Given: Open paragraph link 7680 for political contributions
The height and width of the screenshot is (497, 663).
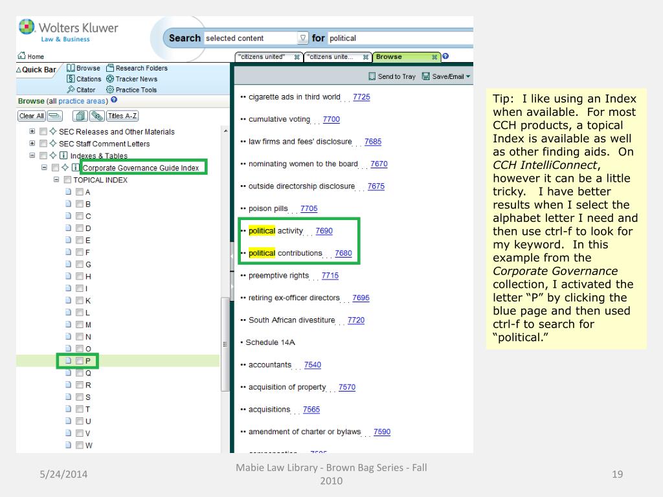Looking at the screenshot, I should [343, 253].
